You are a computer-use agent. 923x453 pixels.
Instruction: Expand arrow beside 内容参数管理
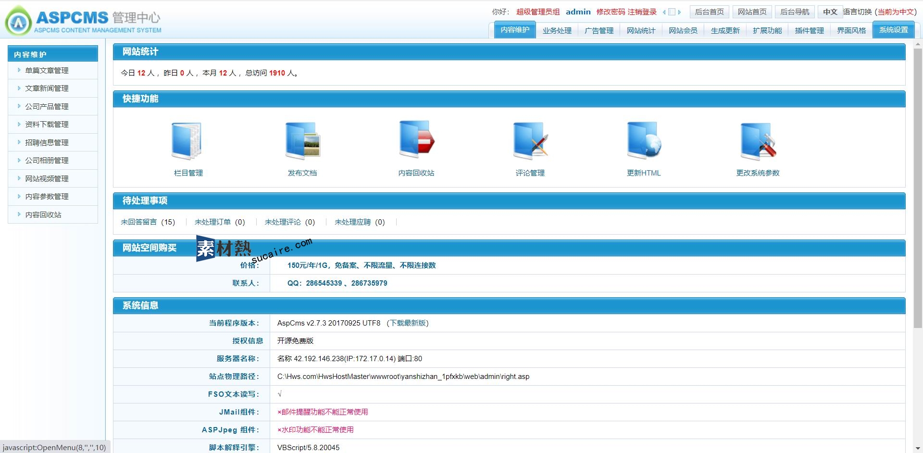tap(19, 196)
